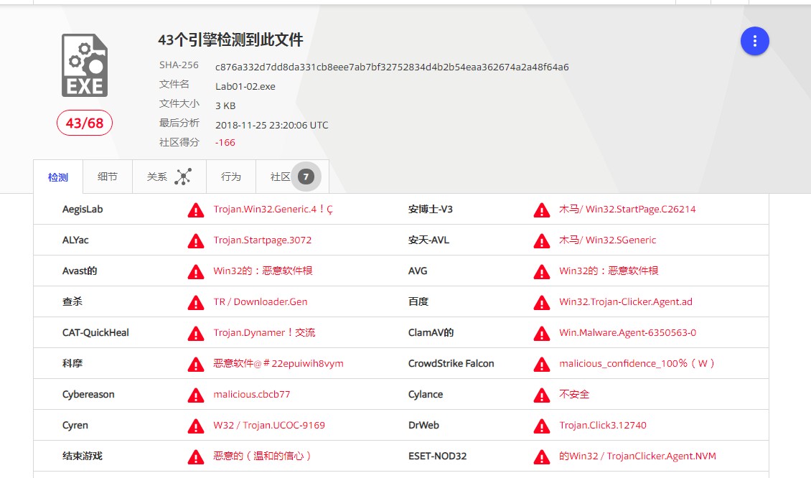This screenshot has height=478, width=811.
Task: Click the Trojan.Click3.12740 result
Action: tap(603, 425)
